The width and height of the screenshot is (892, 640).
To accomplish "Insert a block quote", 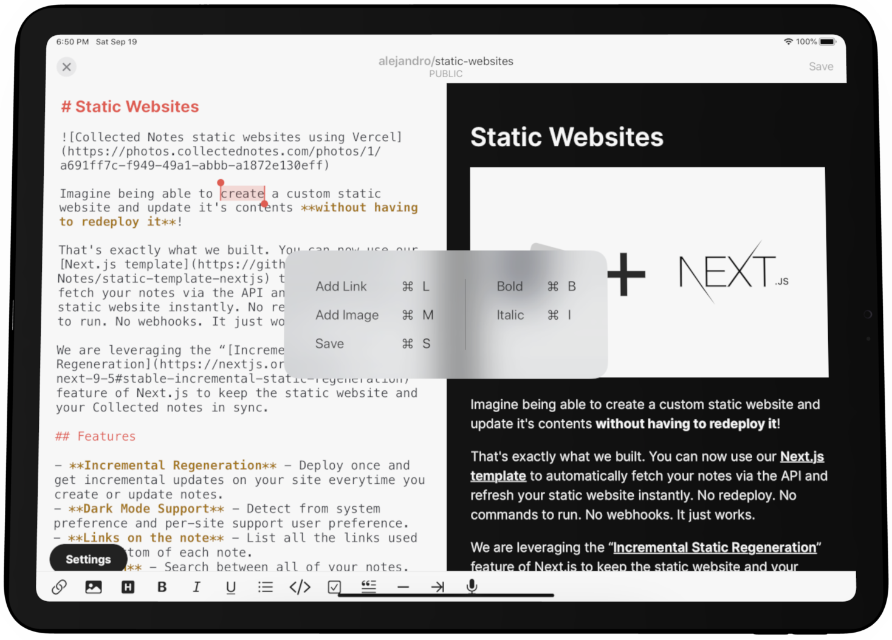I will 369,586.
